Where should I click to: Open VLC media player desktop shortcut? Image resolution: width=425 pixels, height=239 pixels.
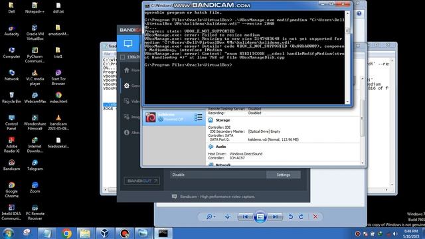tap(35, 77)
